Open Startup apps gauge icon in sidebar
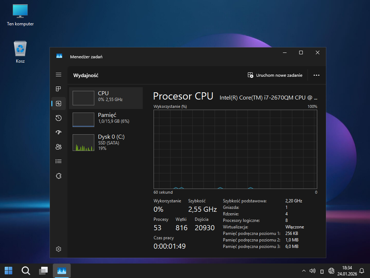This screenshot has width=370, height=278. pos(59,132)
